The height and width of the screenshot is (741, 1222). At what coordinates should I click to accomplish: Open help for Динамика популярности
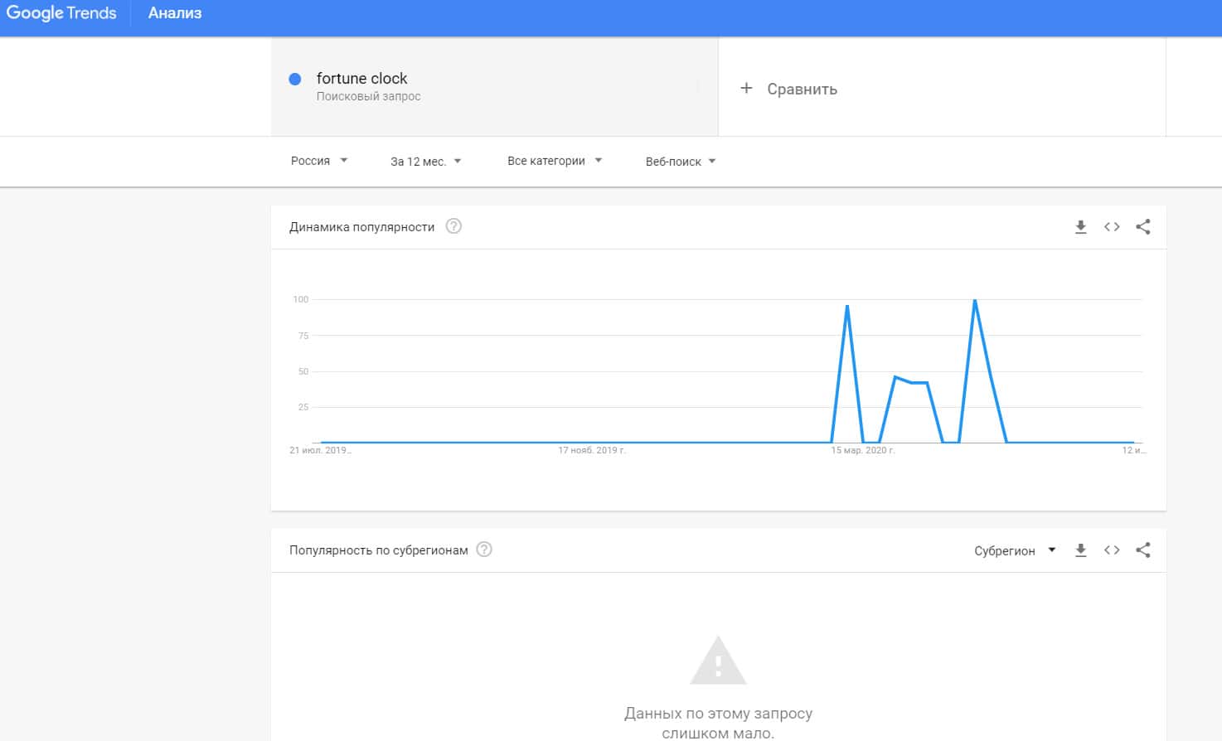(453, 226)
